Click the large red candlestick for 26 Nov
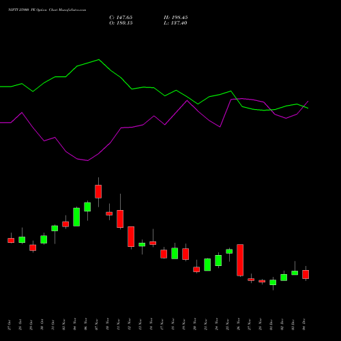The width and height of the screenshot is (341, 341). (240, 260)
